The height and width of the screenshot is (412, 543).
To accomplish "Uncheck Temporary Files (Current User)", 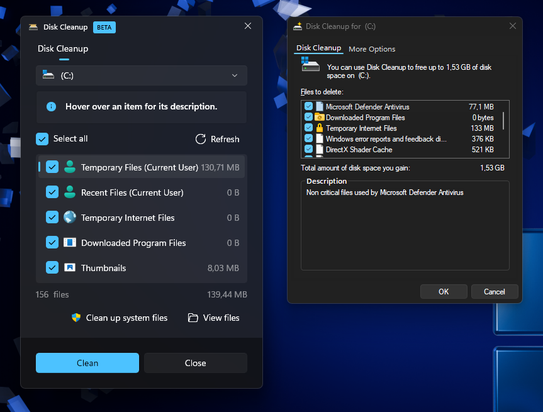I will point(52,167).
